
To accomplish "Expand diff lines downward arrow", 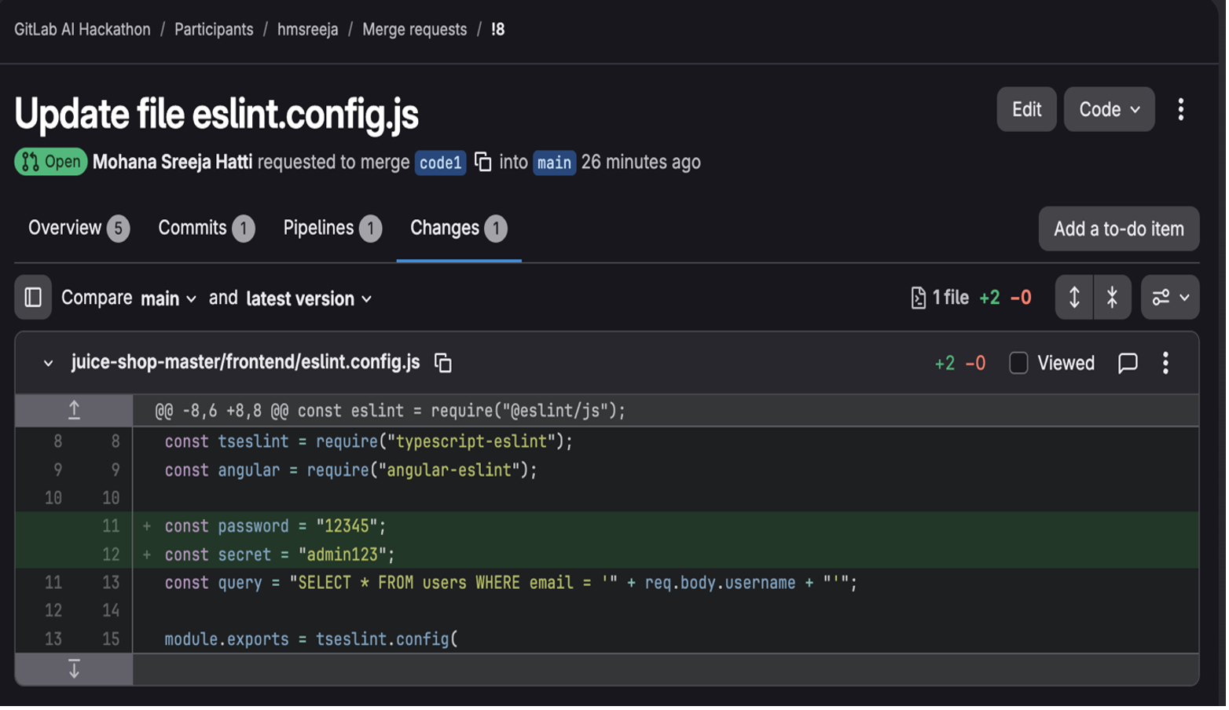I will click(74, 669).
